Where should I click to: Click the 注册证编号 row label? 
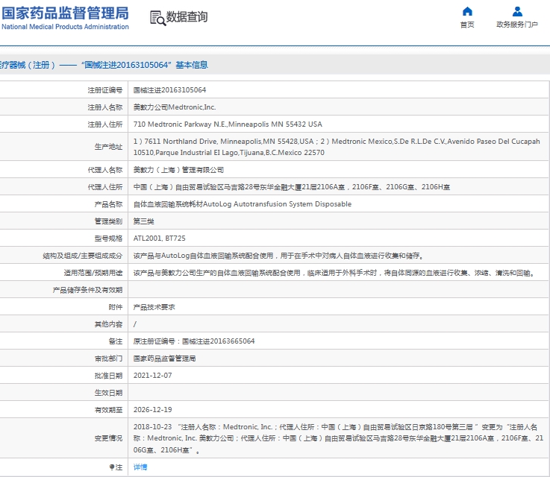coord(105,90)
